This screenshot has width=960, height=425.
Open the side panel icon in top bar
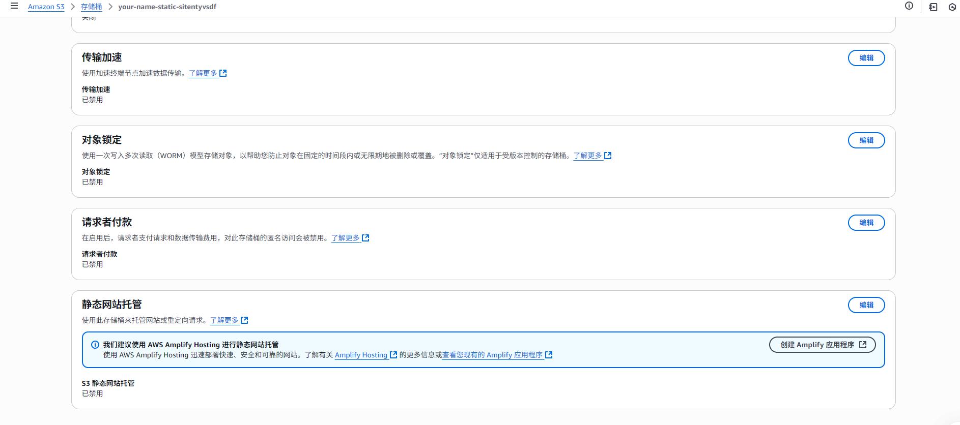[x=933, y=7]
